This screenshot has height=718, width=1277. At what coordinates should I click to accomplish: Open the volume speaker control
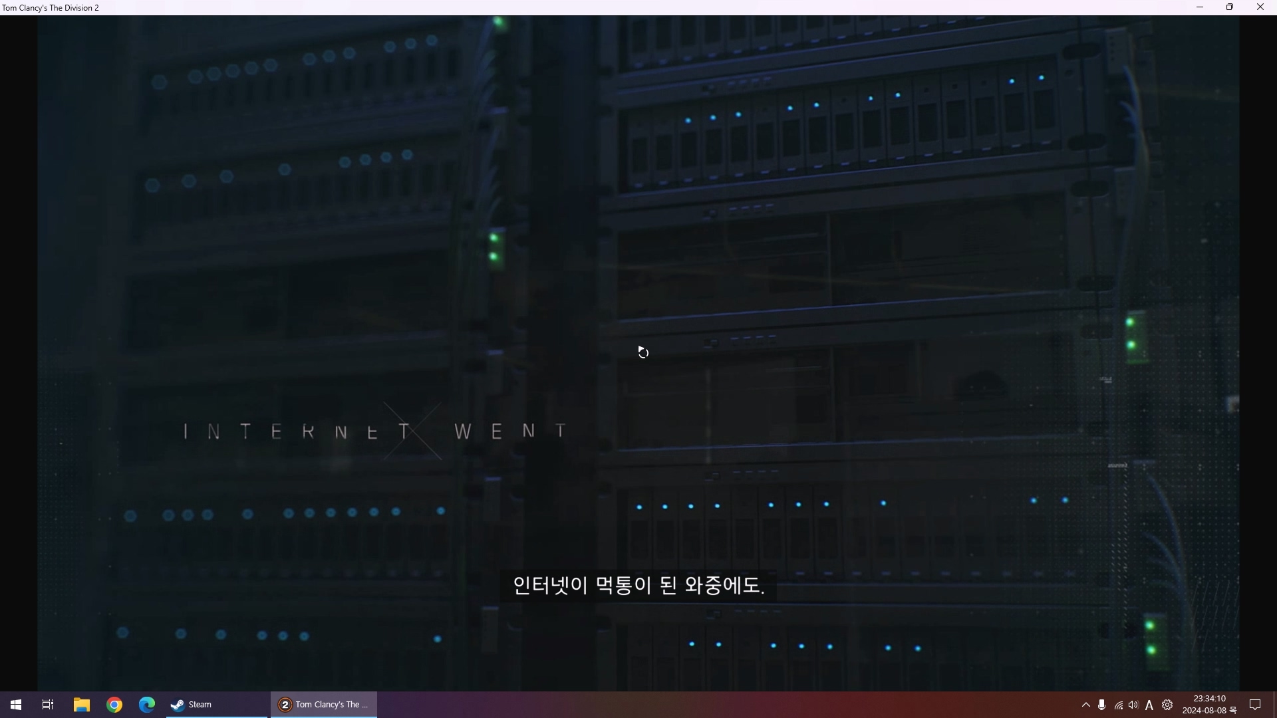click(x=1133, y=705)
